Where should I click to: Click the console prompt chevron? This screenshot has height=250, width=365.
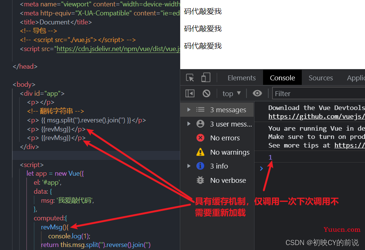point(261,169)
